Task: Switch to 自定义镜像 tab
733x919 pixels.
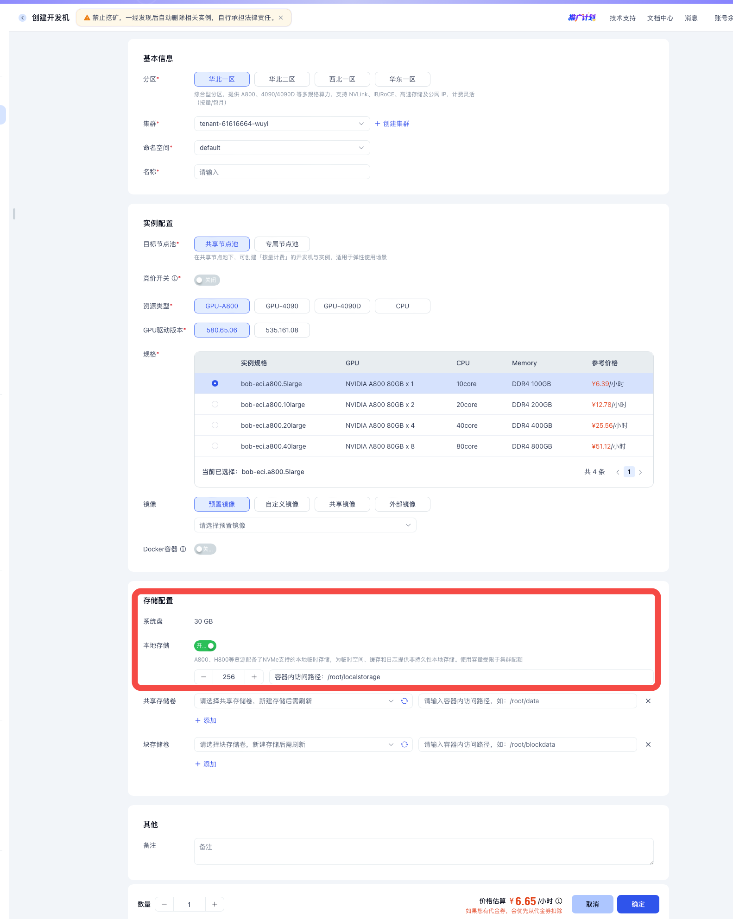Action: click(x=282, y=504)
